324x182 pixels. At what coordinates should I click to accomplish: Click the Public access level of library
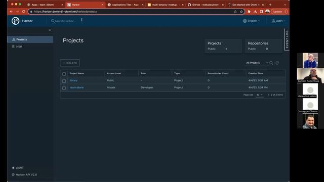pyautogui.click(x=110, y=80)
